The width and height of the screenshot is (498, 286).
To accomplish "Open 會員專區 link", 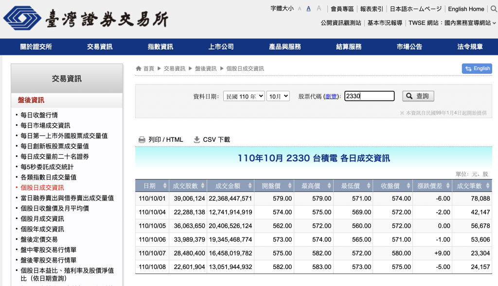I will 342,9.
